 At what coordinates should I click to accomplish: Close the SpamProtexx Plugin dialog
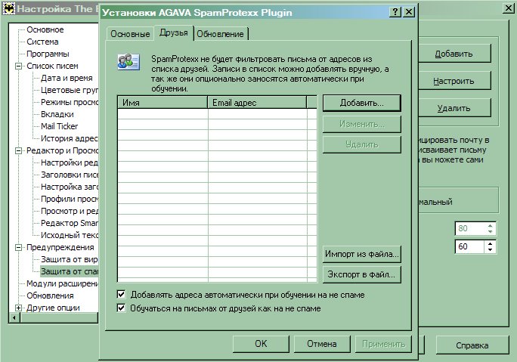[x=408, y=12]
